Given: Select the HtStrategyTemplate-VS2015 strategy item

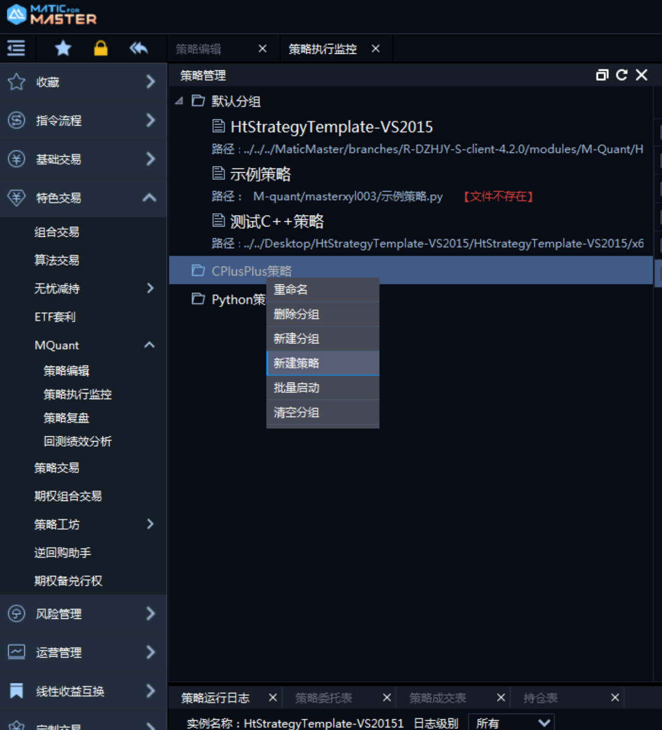Looking at the screenshot, I should pos(331,127).
